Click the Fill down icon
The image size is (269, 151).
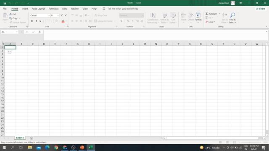coord(207,18)
